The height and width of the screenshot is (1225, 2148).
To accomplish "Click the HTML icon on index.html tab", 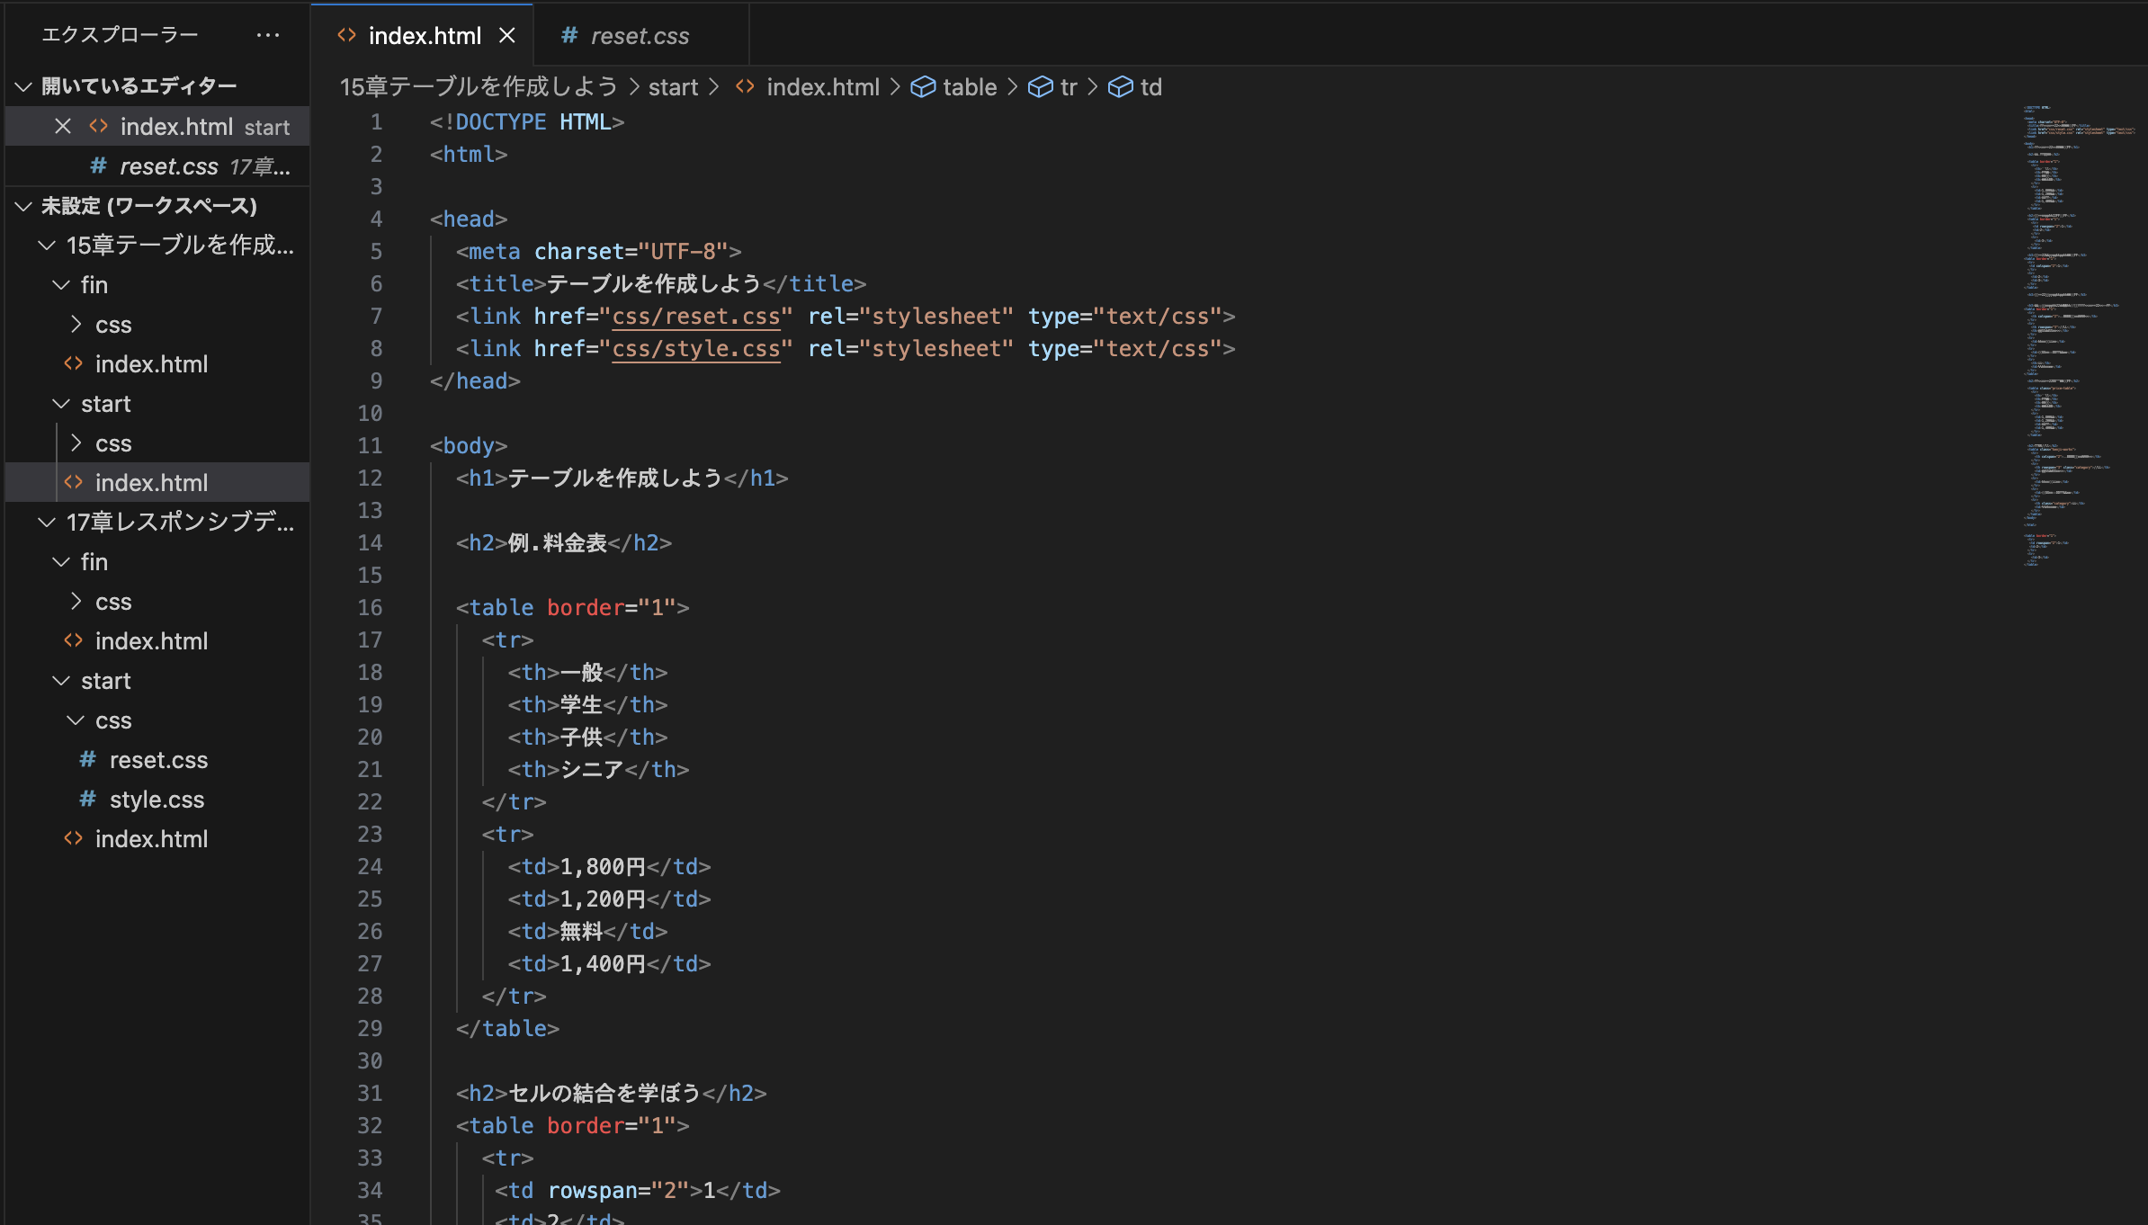I will (x=345, y=35).
